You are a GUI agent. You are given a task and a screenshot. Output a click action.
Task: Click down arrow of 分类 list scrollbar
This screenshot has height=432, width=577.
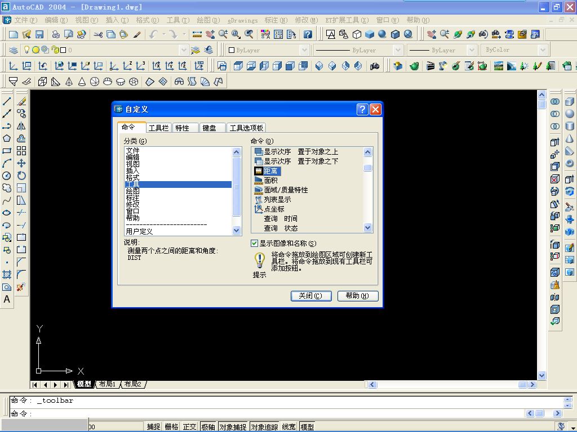(236, 231)
